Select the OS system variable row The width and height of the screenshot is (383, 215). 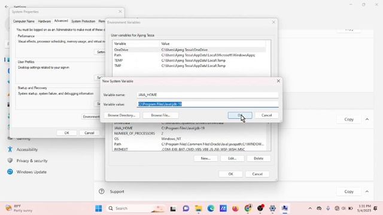point(189,139)
